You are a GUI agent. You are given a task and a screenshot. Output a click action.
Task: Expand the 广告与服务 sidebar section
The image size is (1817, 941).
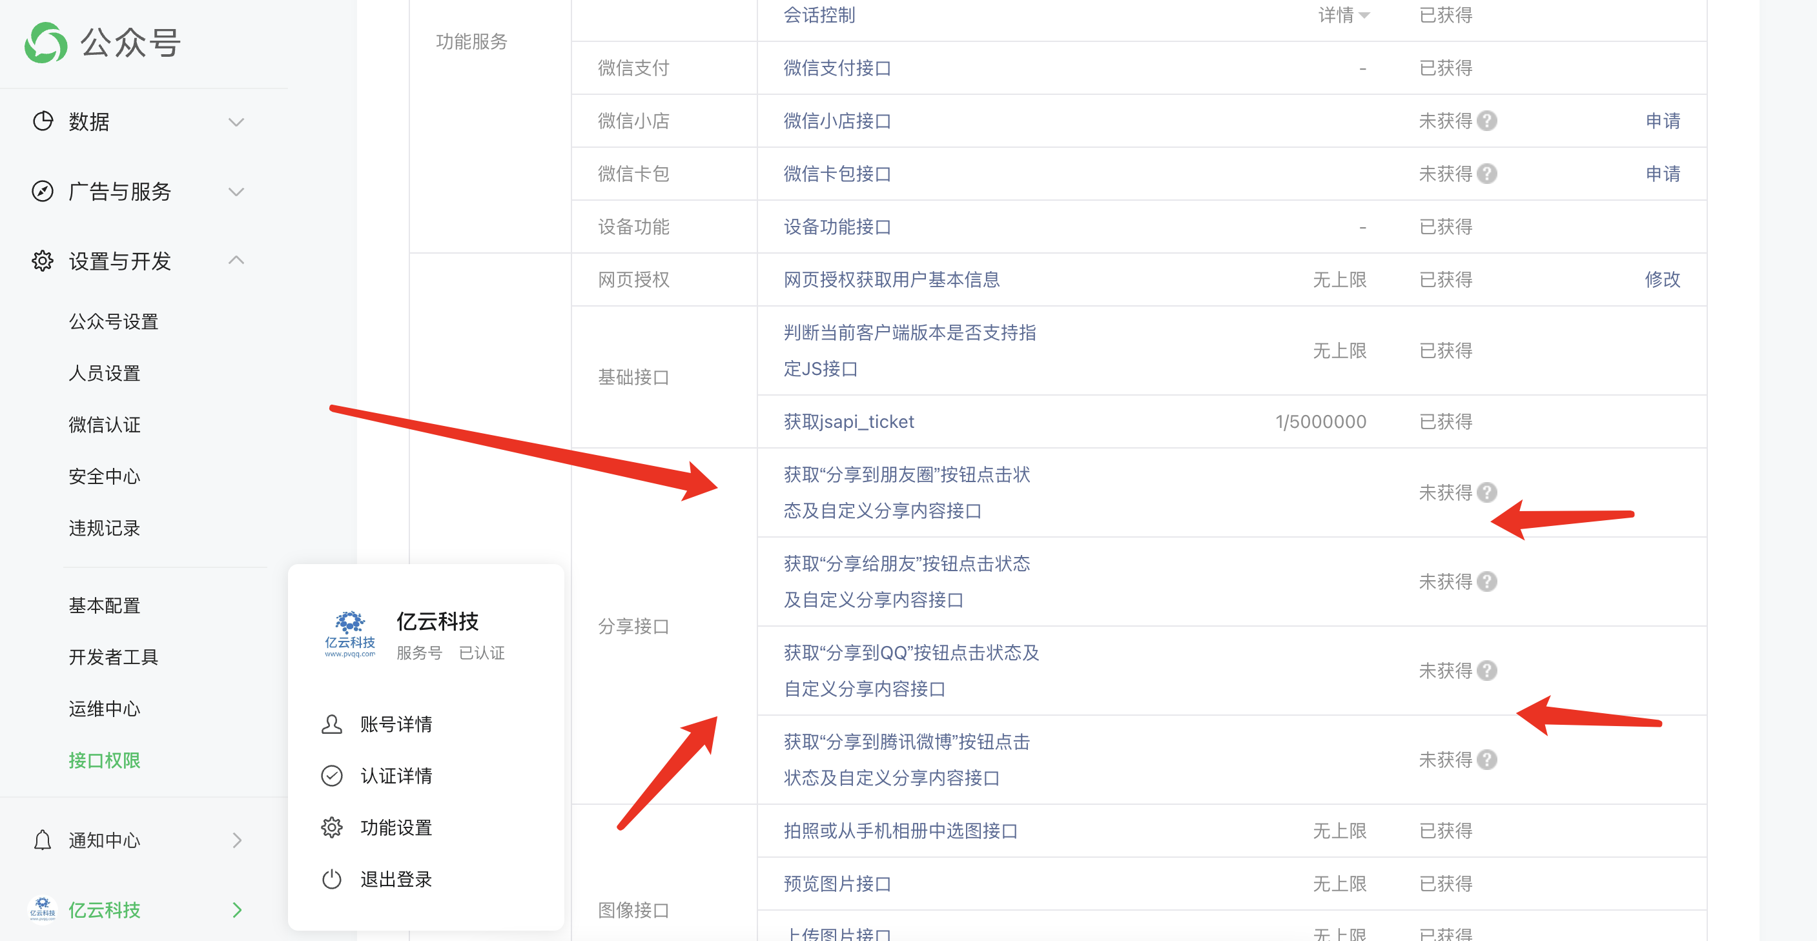pyautogui.click(x=236, y=192)
